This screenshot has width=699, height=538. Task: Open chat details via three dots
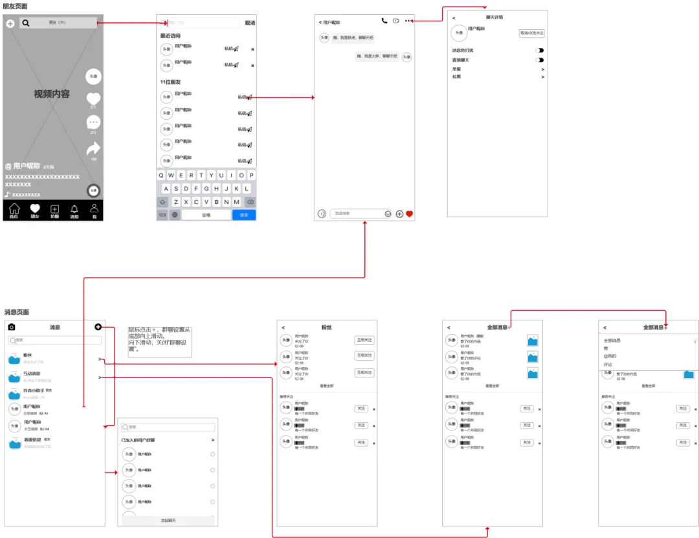coord(408,21)
